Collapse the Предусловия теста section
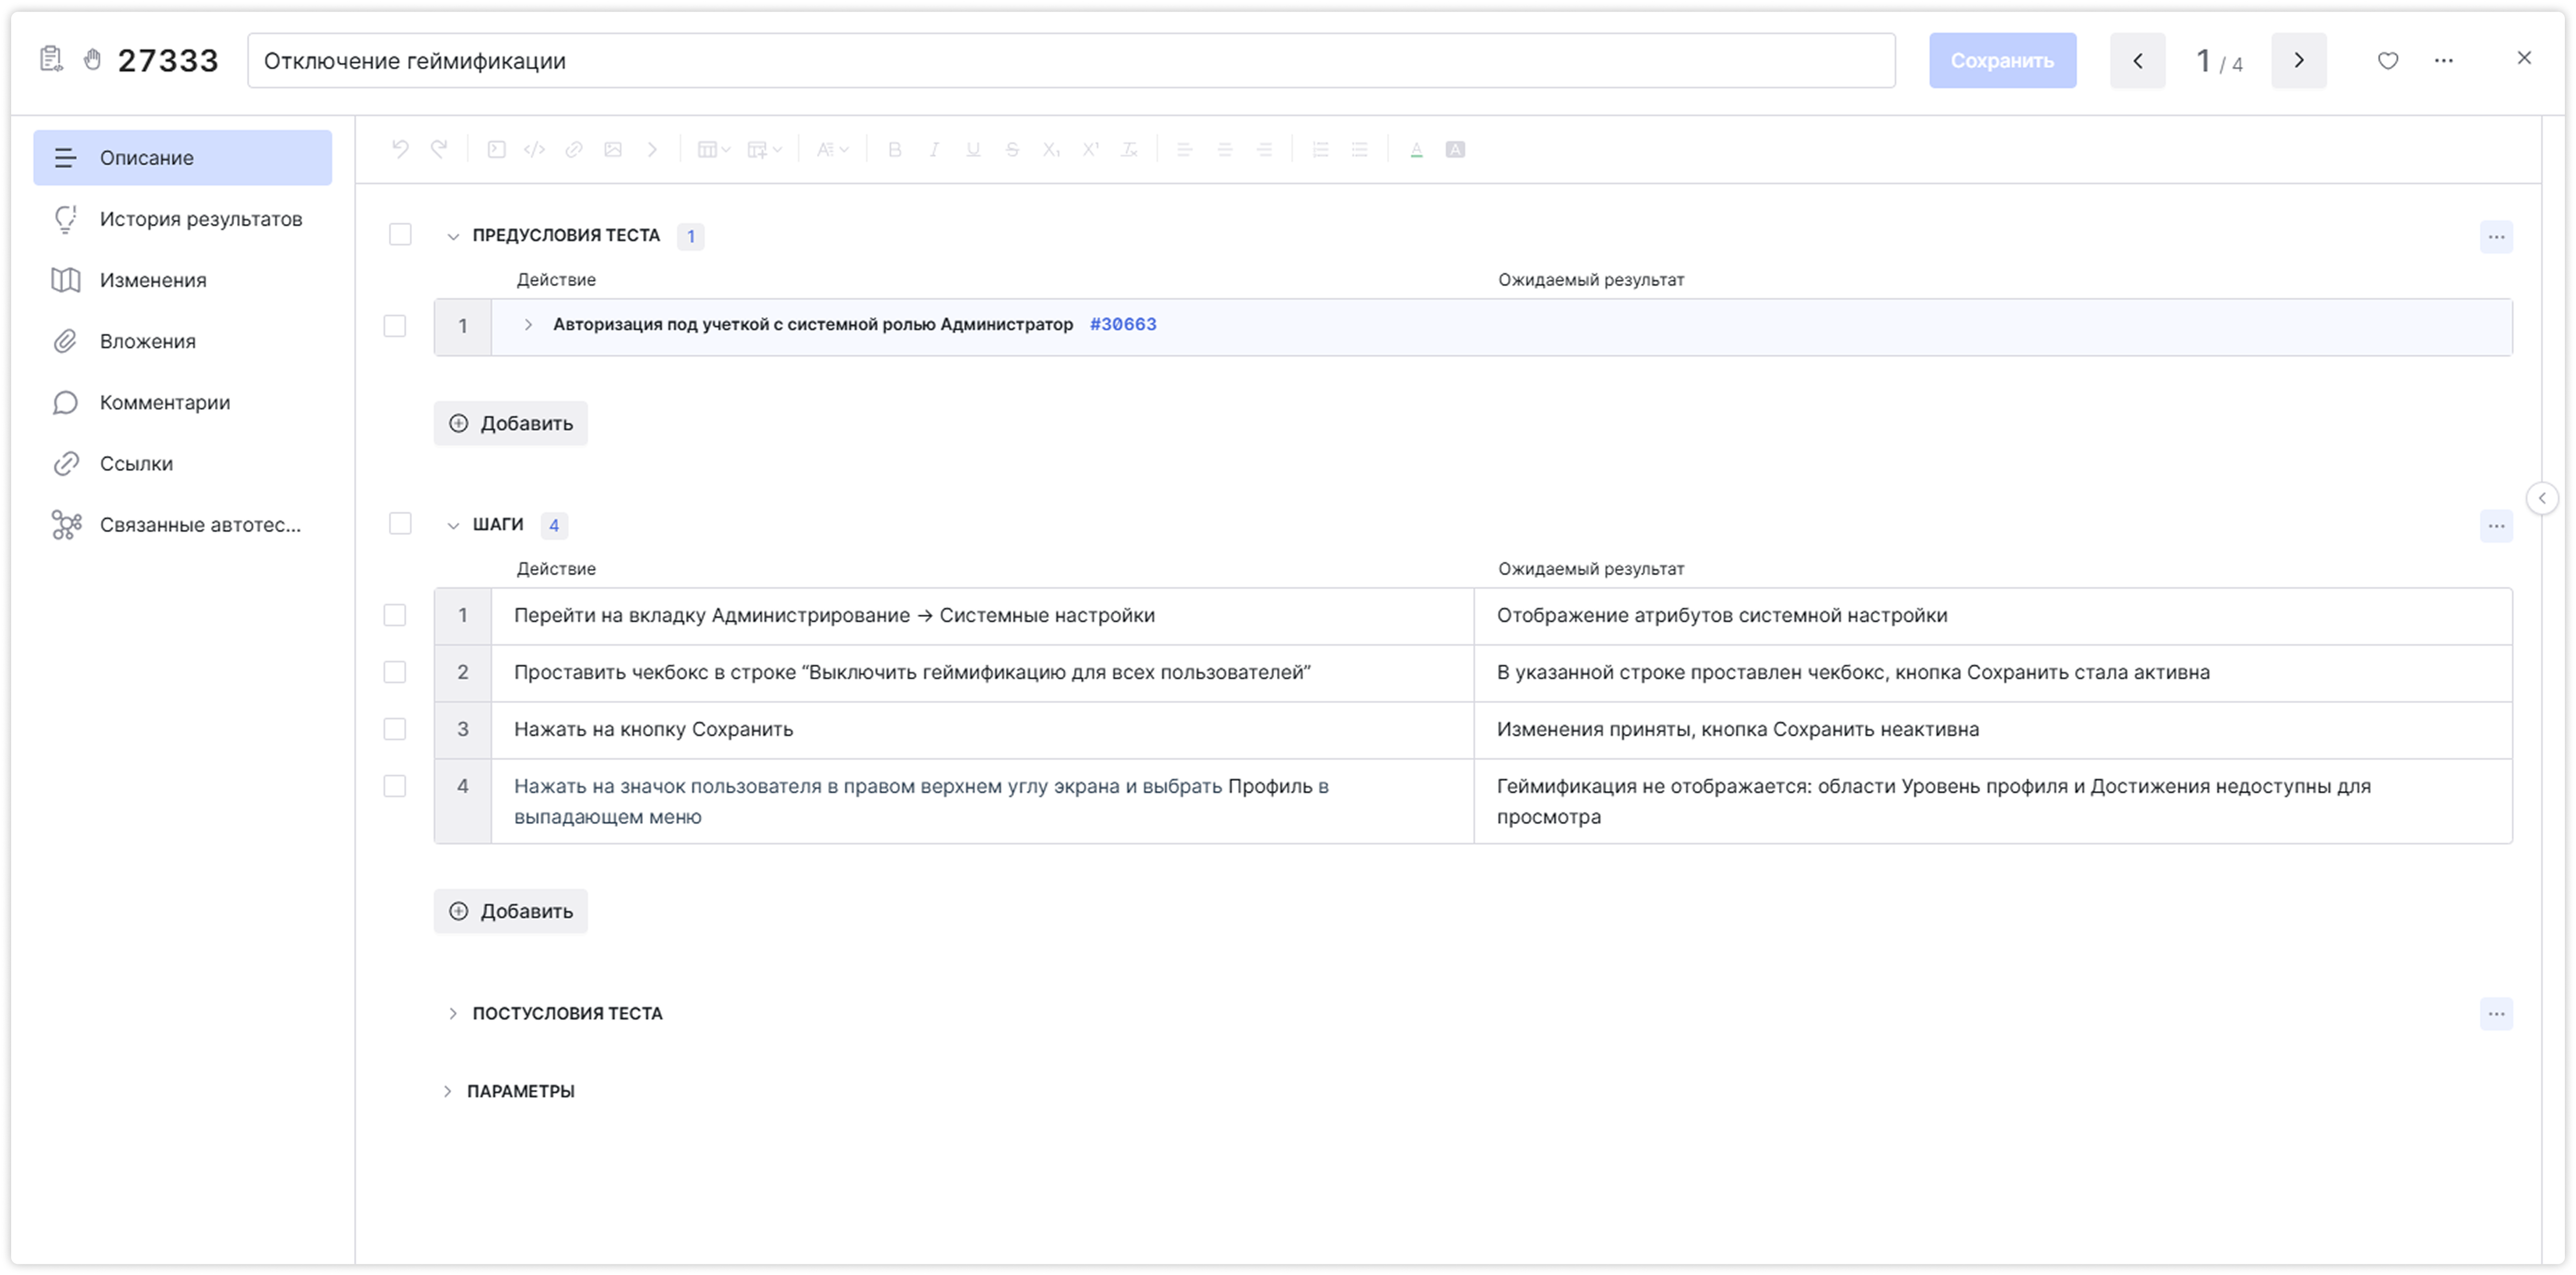The width and height of the screenshot is (2576, 1275). (x=453, y=237)
